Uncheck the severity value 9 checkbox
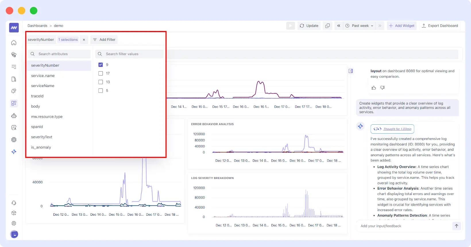The image size is (471, 247). click(x=101, y=65)
